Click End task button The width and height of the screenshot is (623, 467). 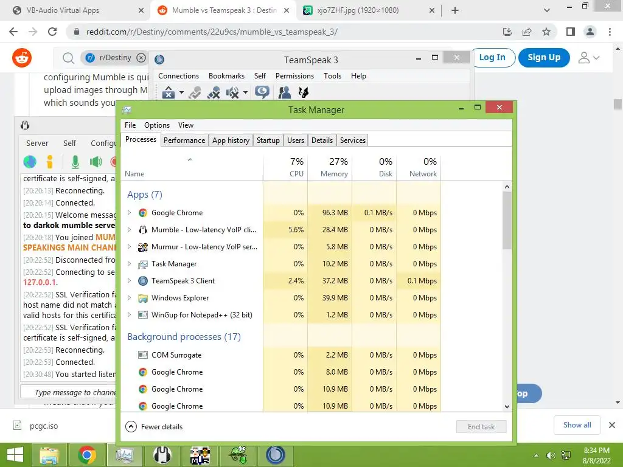pyautogui.click(x=481, y=427)
